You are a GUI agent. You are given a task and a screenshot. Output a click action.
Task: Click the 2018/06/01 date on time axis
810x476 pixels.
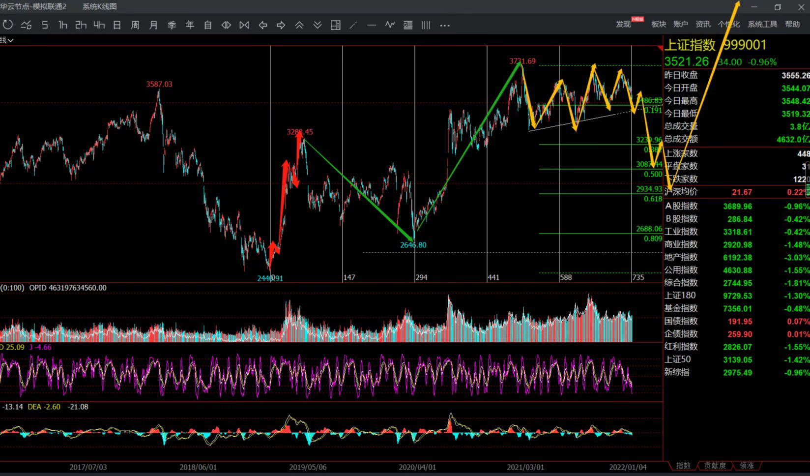click(198, 467)
